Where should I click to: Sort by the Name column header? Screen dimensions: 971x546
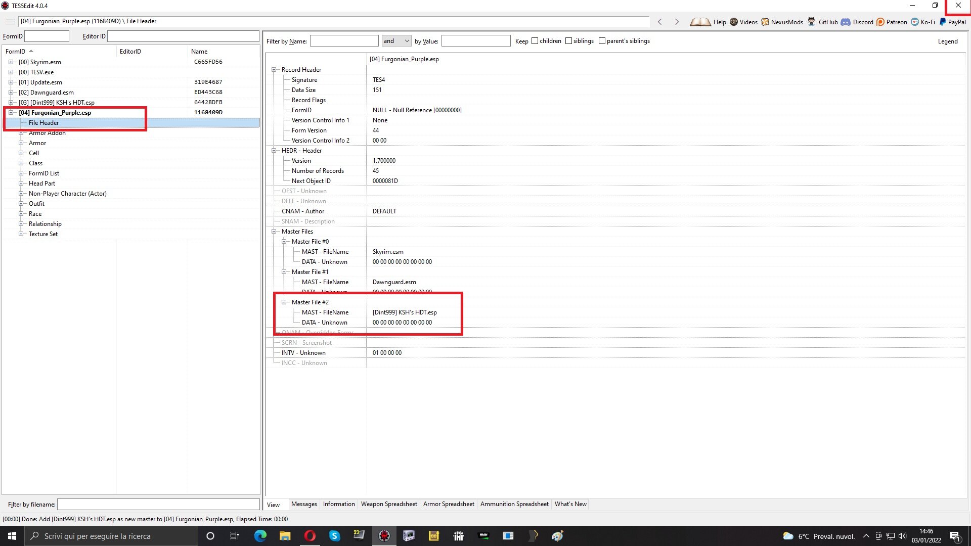click(x=224, y=52)
